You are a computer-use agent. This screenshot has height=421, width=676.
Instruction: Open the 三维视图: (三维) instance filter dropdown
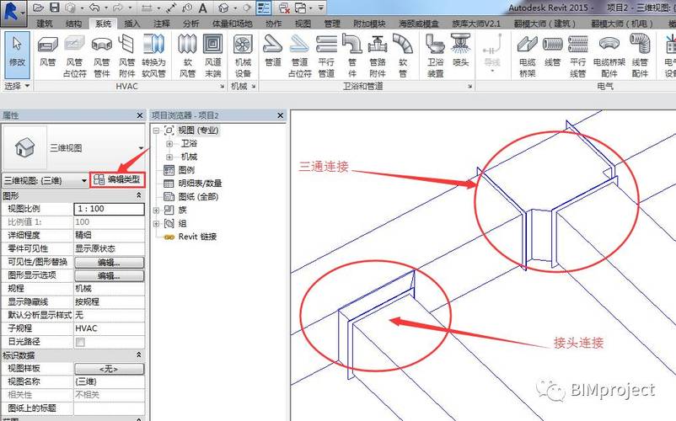[83, 180]
